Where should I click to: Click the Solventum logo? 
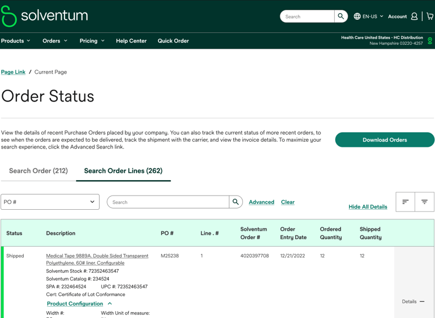tap(44, 16)
